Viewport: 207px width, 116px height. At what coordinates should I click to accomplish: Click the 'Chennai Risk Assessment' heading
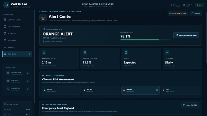coord(58,79)
